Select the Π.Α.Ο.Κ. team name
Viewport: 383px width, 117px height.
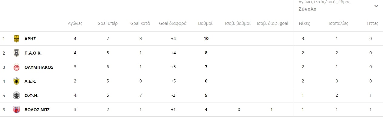coord(33,53)
